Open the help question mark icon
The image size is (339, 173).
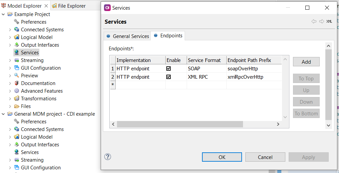click(108, 157)
